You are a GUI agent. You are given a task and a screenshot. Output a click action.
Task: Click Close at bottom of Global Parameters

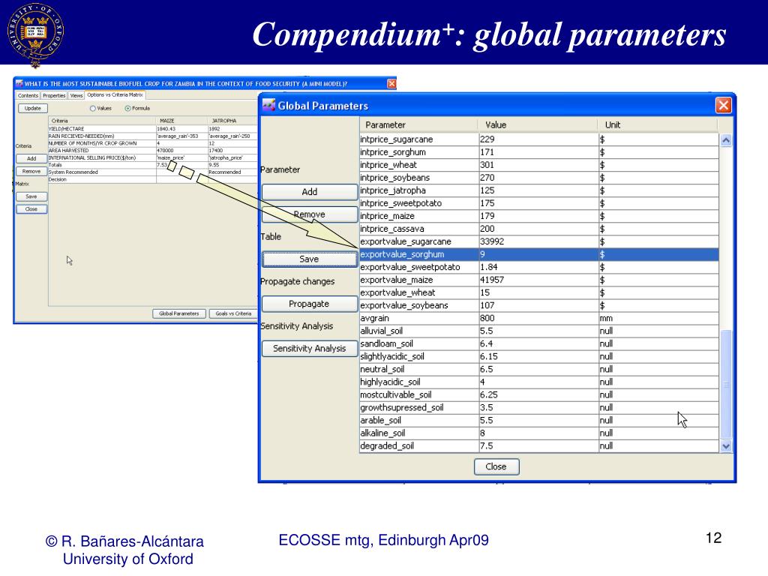(x=496, y=466)
